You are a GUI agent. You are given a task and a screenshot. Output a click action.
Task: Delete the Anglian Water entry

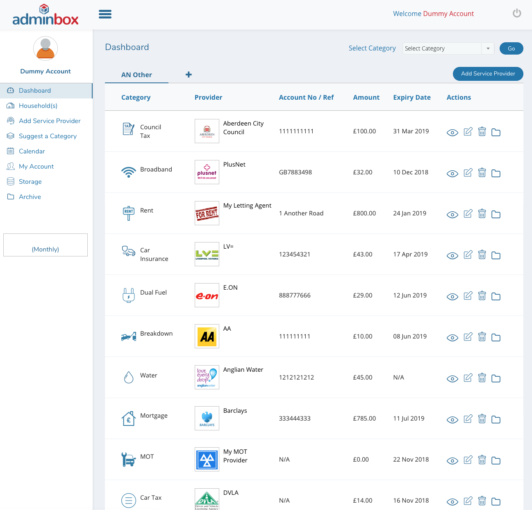(482, 378)
